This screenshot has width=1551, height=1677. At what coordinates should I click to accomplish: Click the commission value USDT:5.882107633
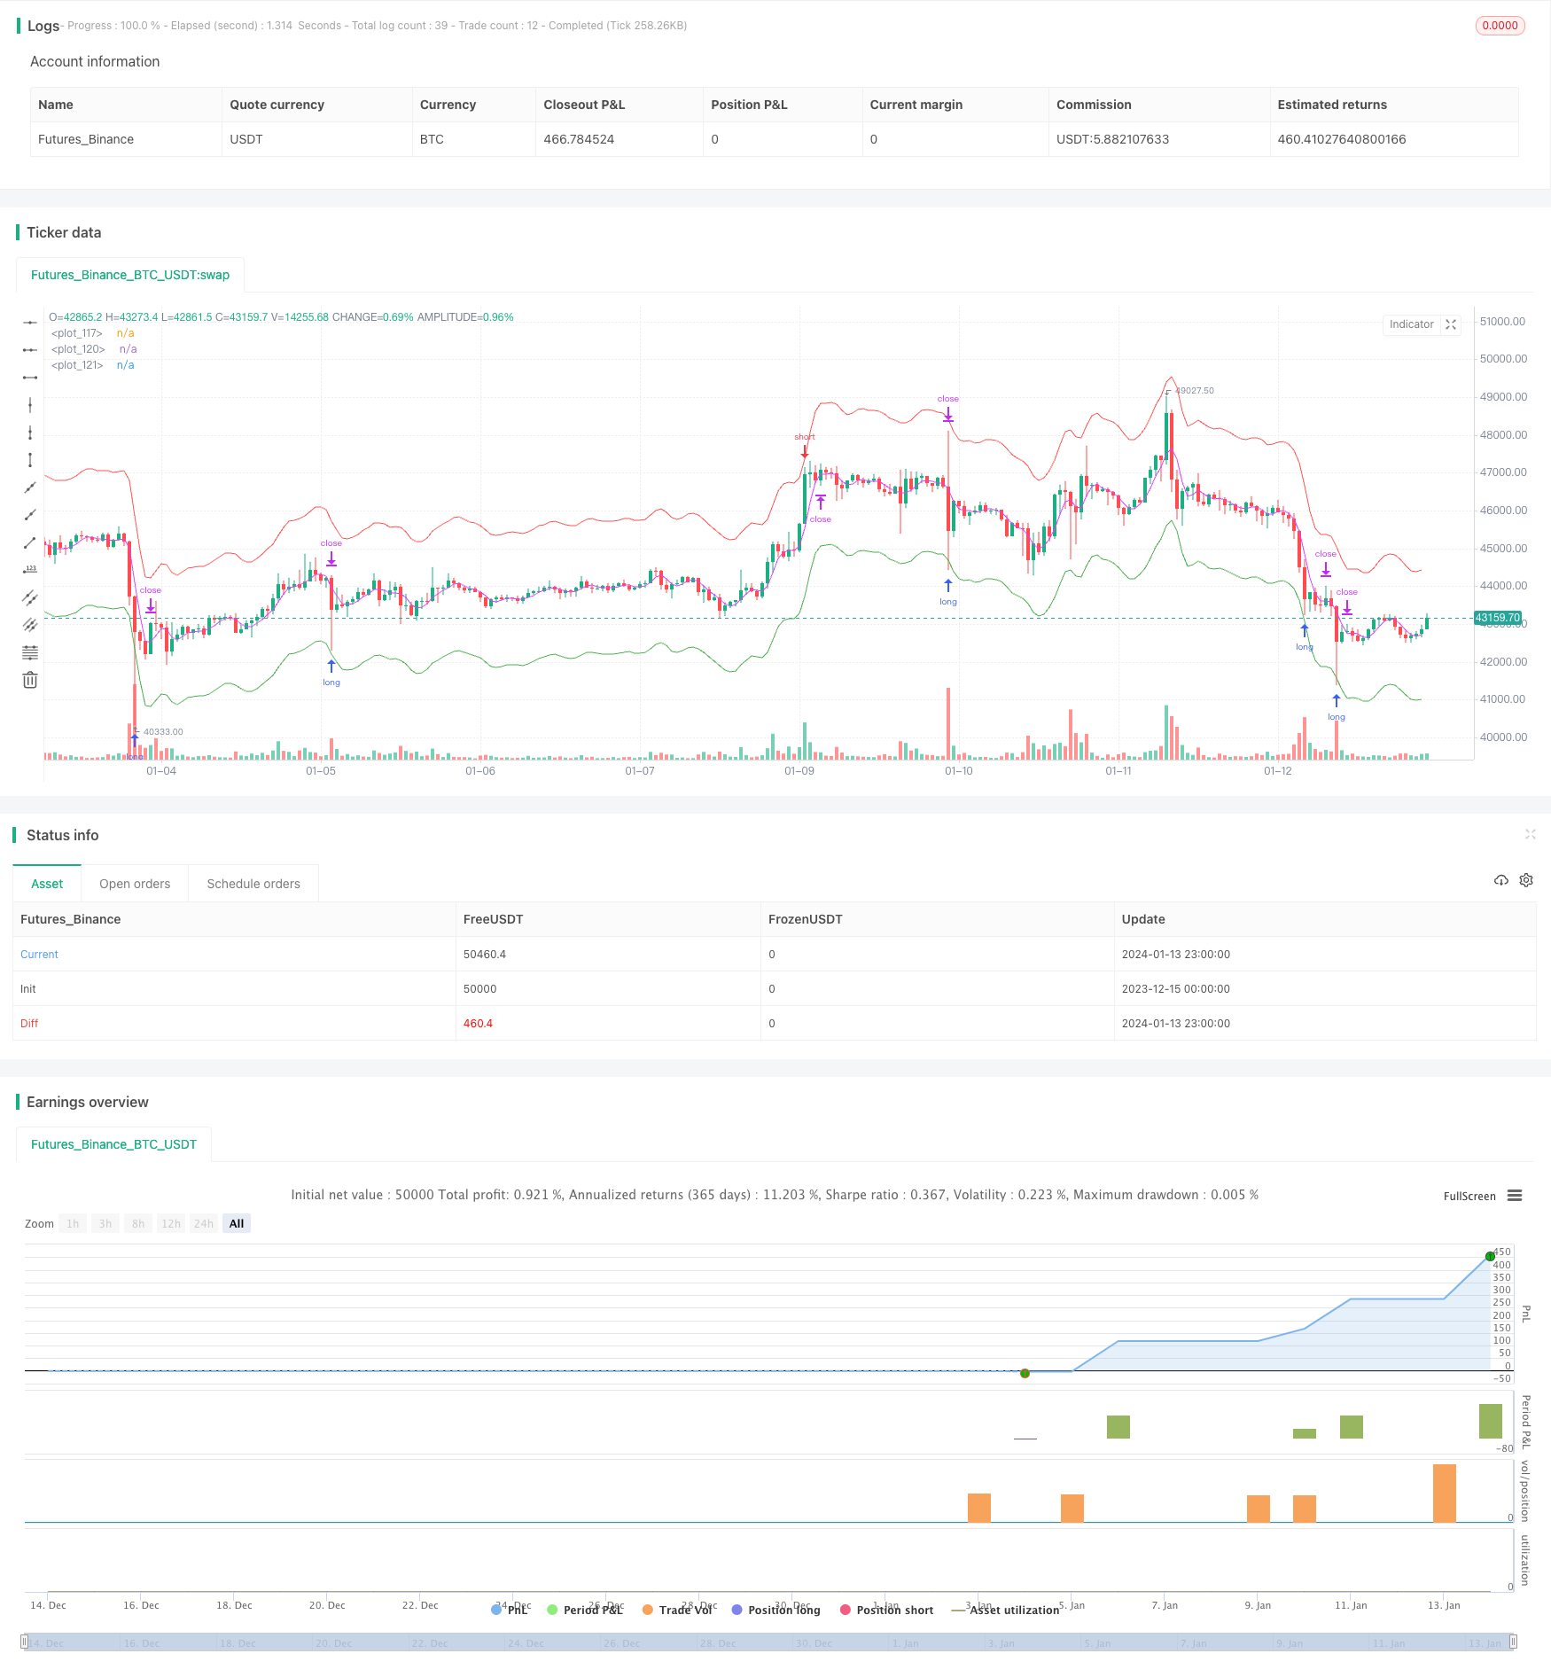click(x=1112, y=139)
